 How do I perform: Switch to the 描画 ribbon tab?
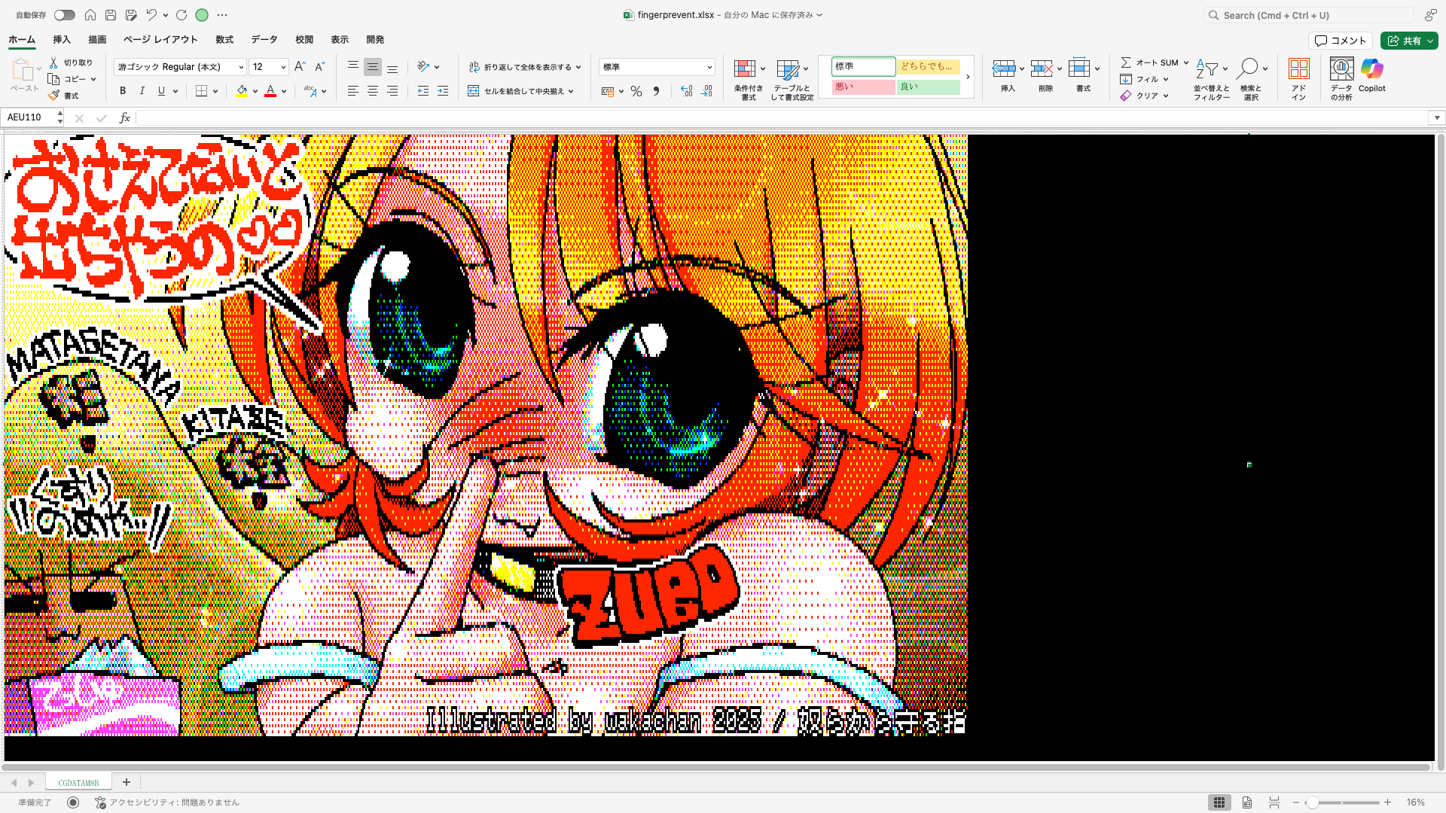coord(97,40)
